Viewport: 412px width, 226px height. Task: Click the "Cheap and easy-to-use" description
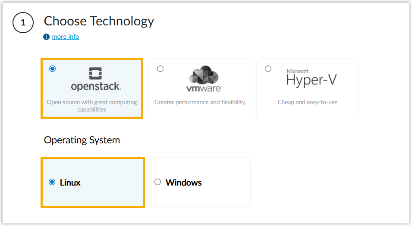[308, 102]
